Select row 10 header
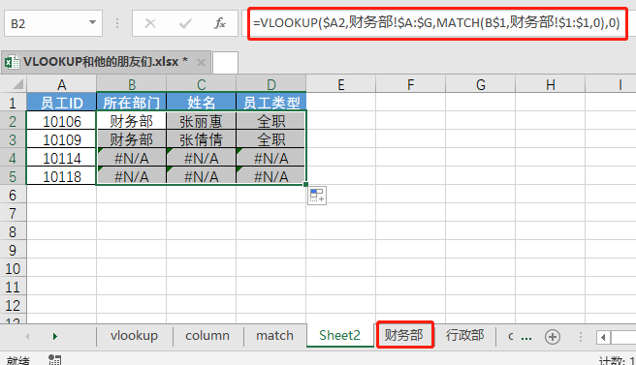The height and width of the screenshot is (365, 636). [x=13, y=268]
